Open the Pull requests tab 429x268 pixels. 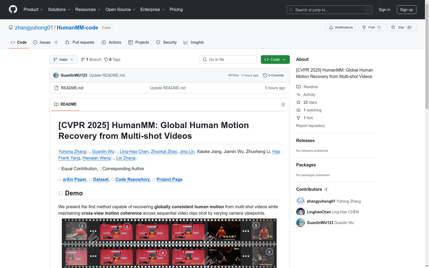(x=80, y=42)
